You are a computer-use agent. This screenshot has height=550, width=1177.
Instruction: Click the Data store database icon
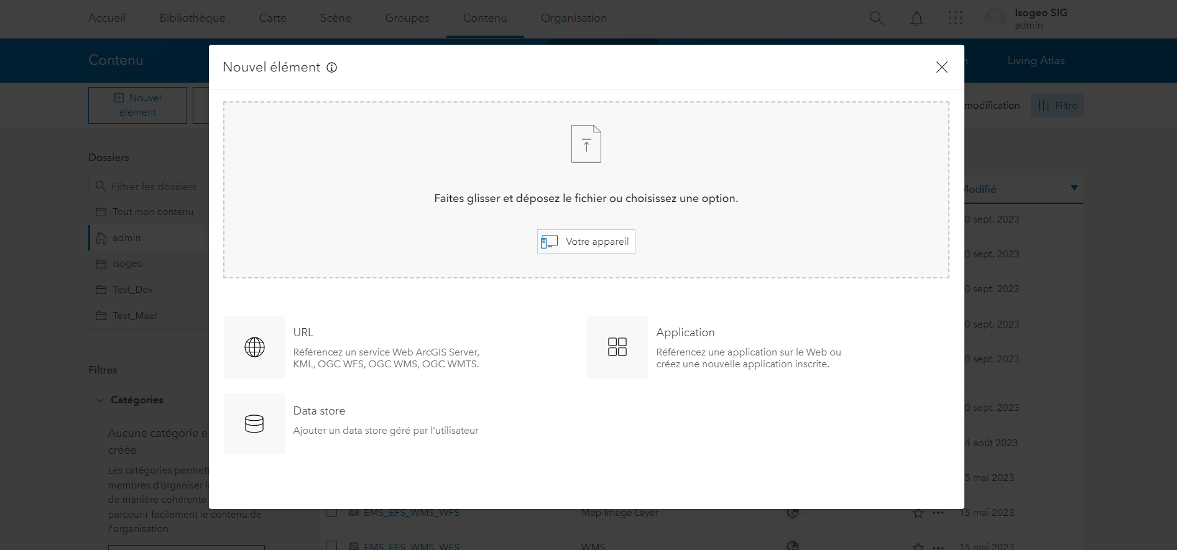(x=254, y=424)
